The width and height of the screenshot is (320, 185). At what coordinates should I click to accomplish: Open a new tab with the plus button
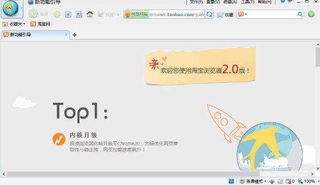[x=75, y=35]
